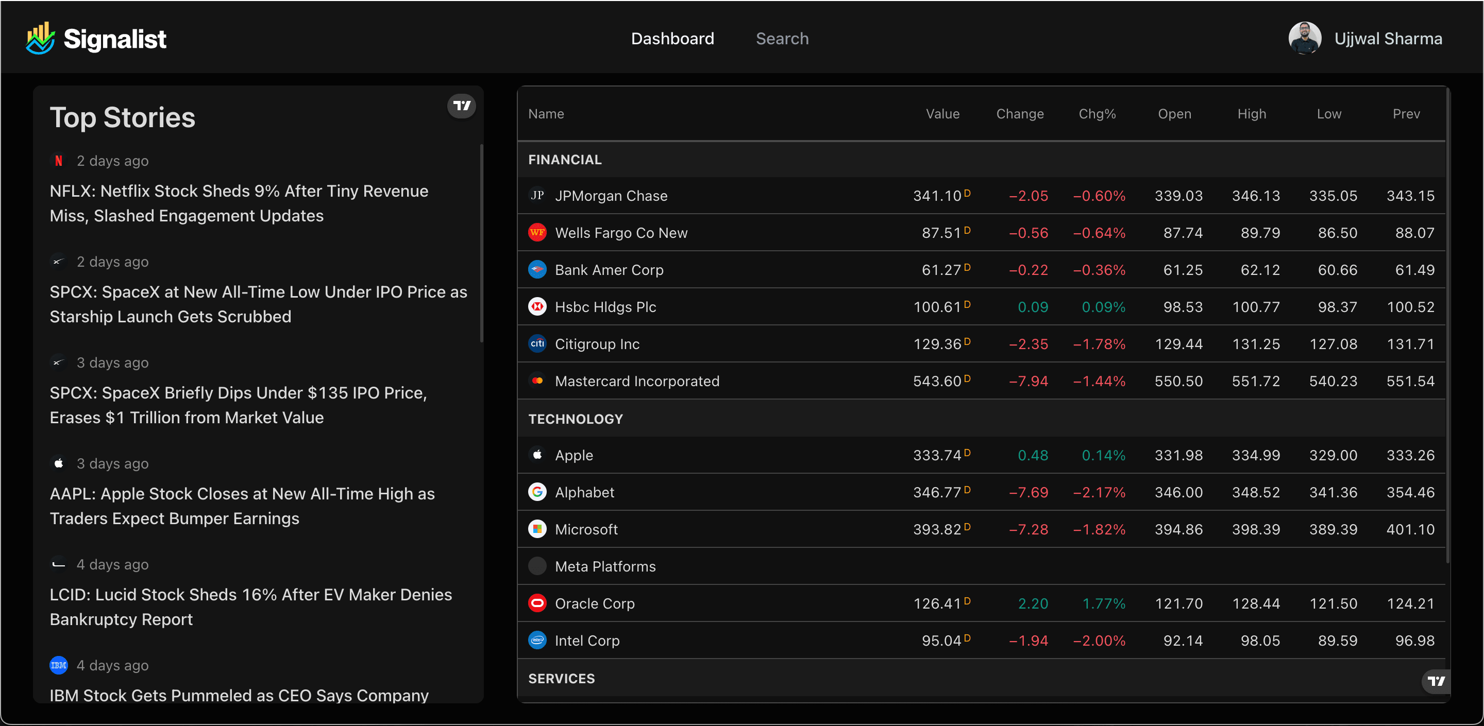Click the Apple logo in the Technology list
Screen dimensions: 1484x726
point(537,455)
